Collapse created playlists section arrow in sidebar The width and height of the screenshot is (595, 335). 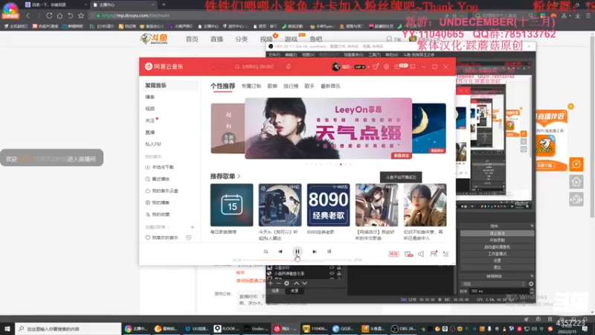[x=168, y=227]
